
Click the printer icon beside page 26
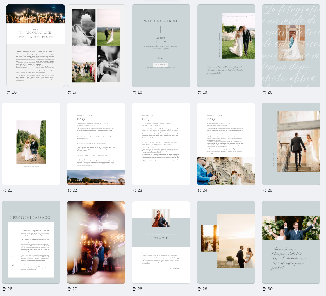click(x=4, y=289)
